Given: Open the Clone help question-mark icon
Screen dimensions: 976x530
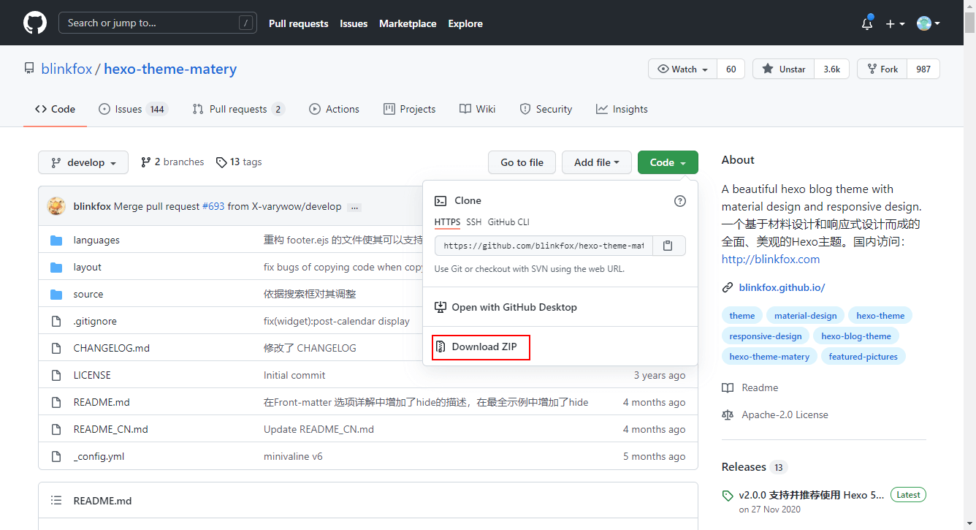Looking at the screenshot, I should coord(680,201).
